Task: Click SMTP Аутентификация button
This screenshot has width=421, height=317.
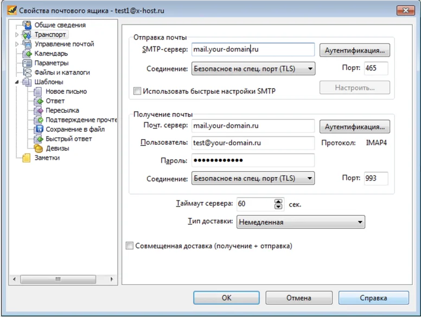Action: pos(355,50)
